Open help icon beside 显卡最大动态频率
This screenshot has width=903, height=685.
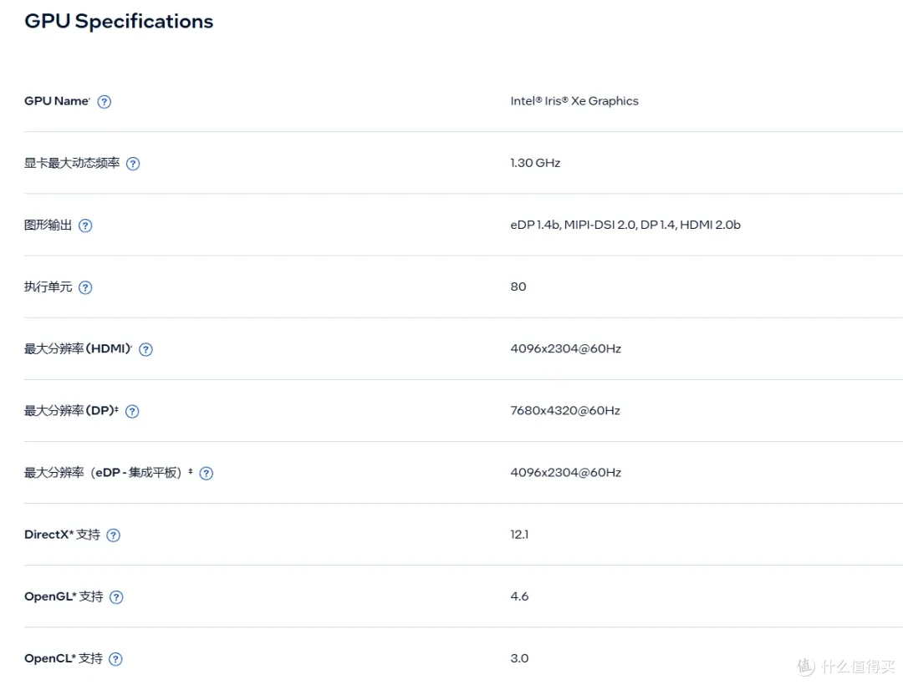pyautogui.click(x=133, y=164)
